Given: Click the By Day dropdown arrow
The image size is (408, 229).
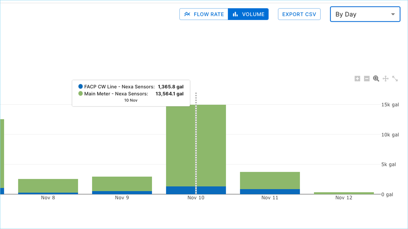Looking at the screenshot, I should tap(393, 14).
